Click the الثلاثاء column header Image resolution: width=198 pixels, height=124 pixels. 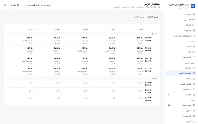pos(113,30)
